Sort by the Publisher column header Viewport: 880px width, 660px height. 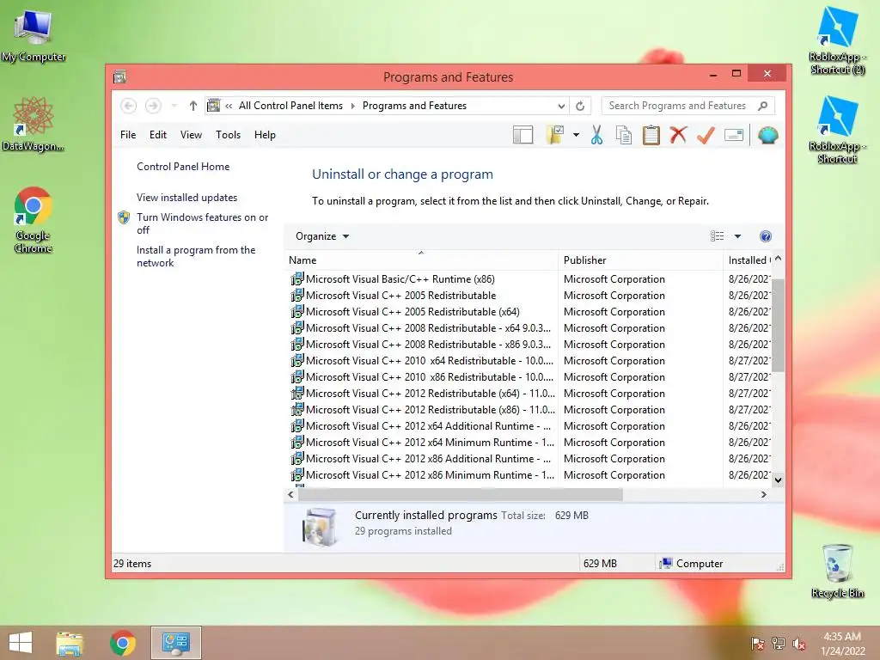640,260
